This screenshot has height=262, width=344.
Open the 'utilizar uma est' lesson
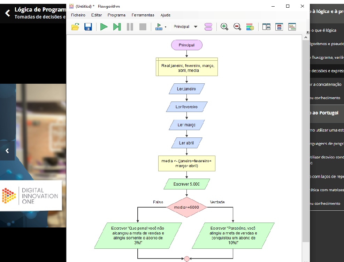[327, 130]
